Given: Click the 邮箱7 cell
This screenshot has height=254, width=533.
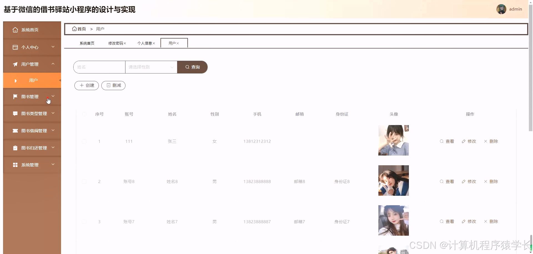Looking at the screenshot, I should pyautogui.click(x=300, y=222).
